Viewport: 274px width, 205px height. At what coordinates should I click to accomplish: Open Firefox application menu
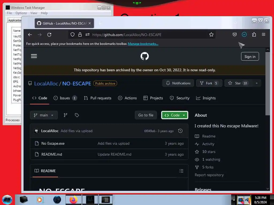coord(264,34)
